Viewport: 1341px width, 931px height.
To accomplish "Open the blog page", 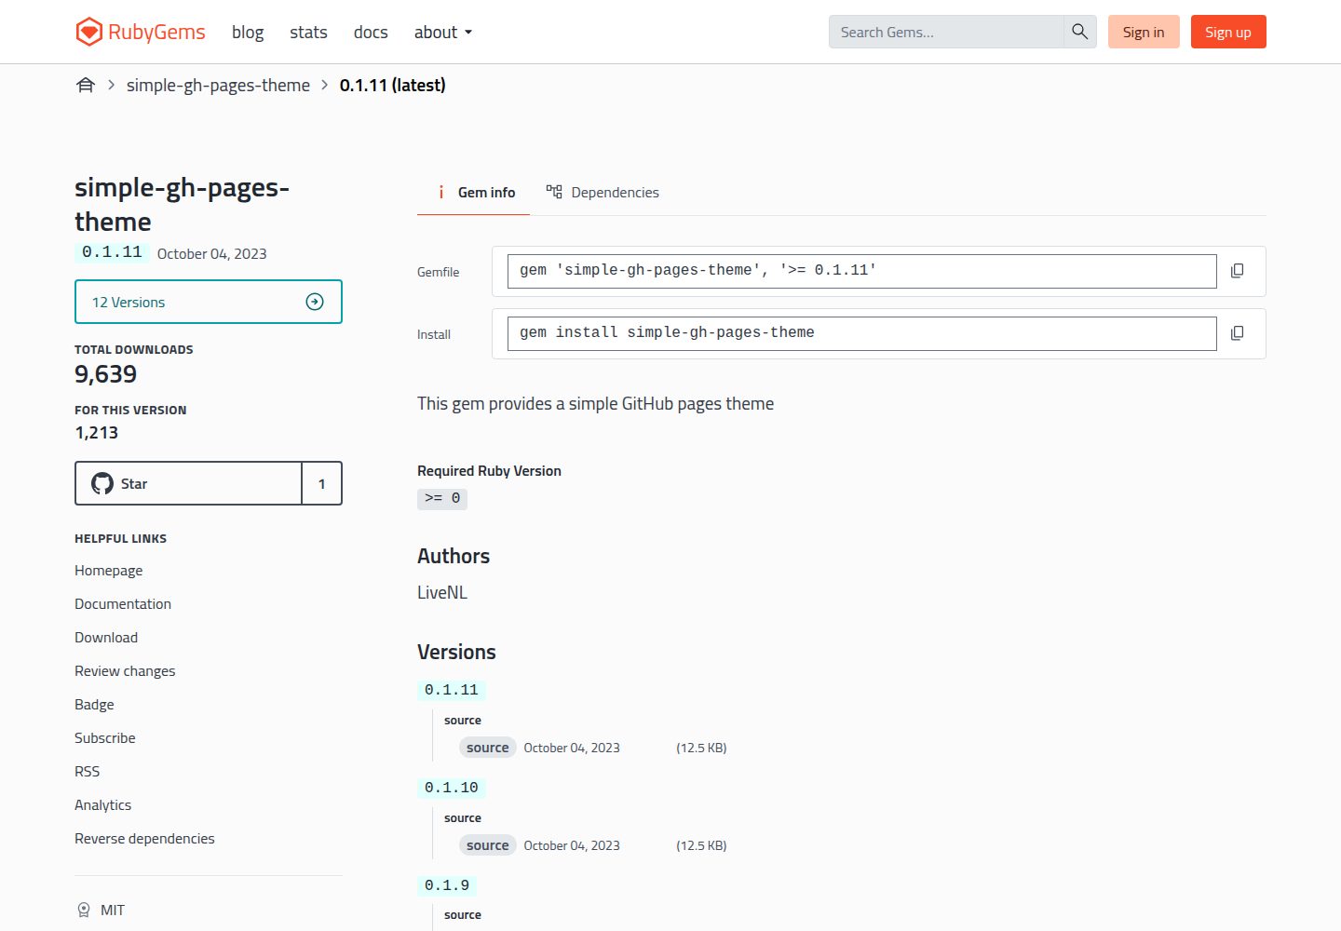I will click(248, 32).
